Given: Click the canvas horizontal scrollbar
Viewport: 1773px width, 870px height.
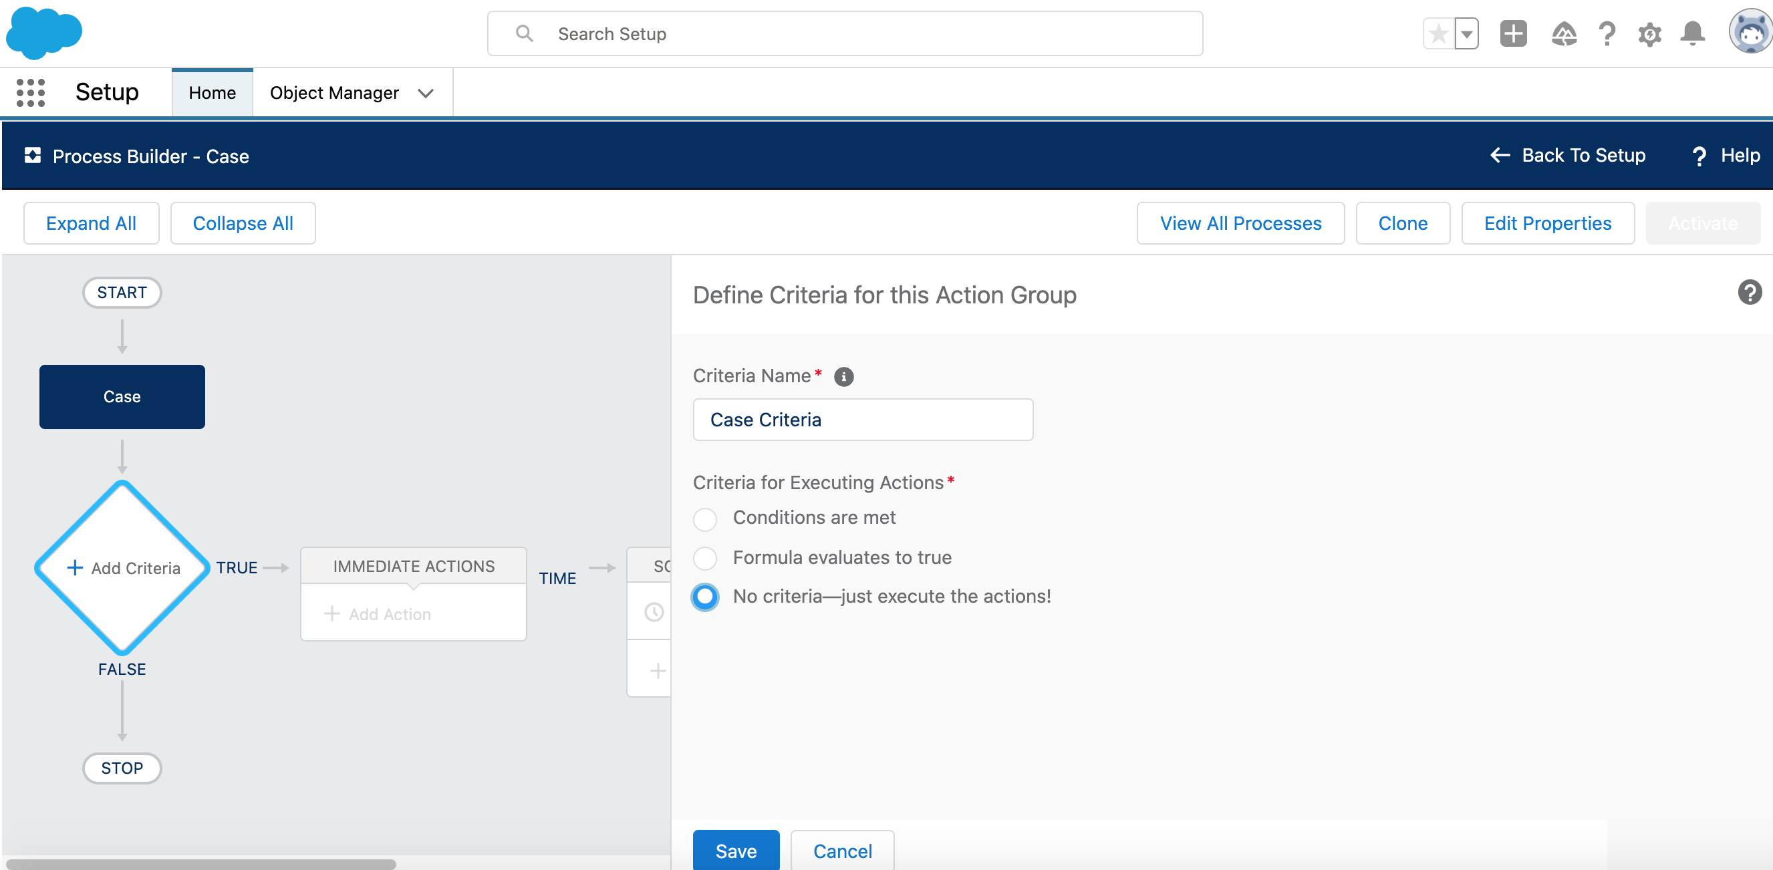Looking at the screenshot, I should pyautogui.click(x=201, y=863).
